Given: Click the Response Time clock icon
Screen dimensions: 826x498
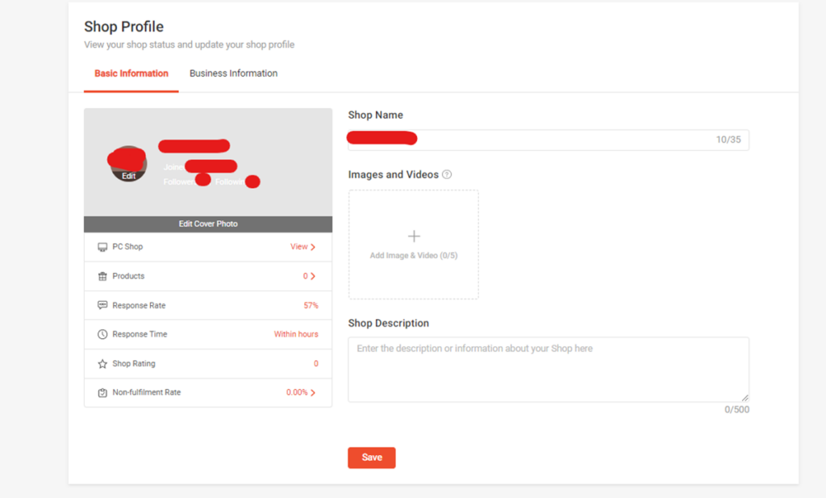Looking at the screenshot, I should point(103,334).
